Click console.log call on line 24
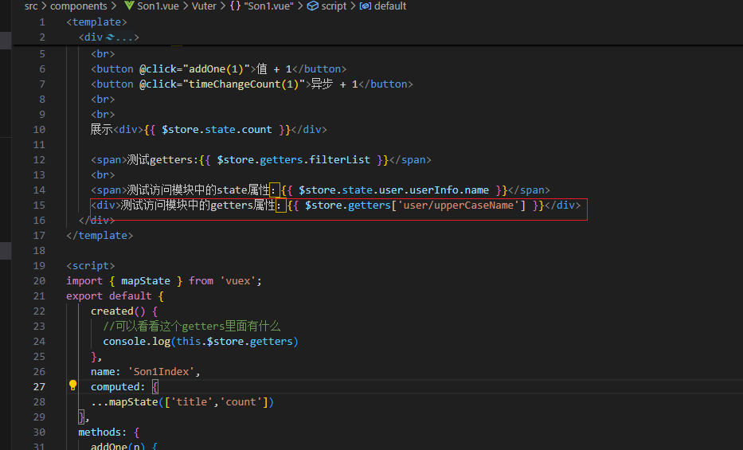Image resolution: width=743 pixels, height=450 pixels. tap(136, 341)
